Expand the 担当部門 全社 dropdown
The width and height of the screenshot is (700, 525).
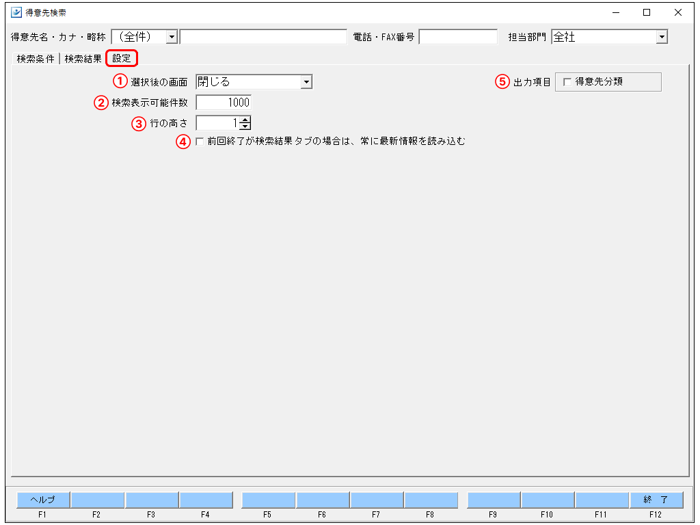pyautogui.click(x=662, y=37)
